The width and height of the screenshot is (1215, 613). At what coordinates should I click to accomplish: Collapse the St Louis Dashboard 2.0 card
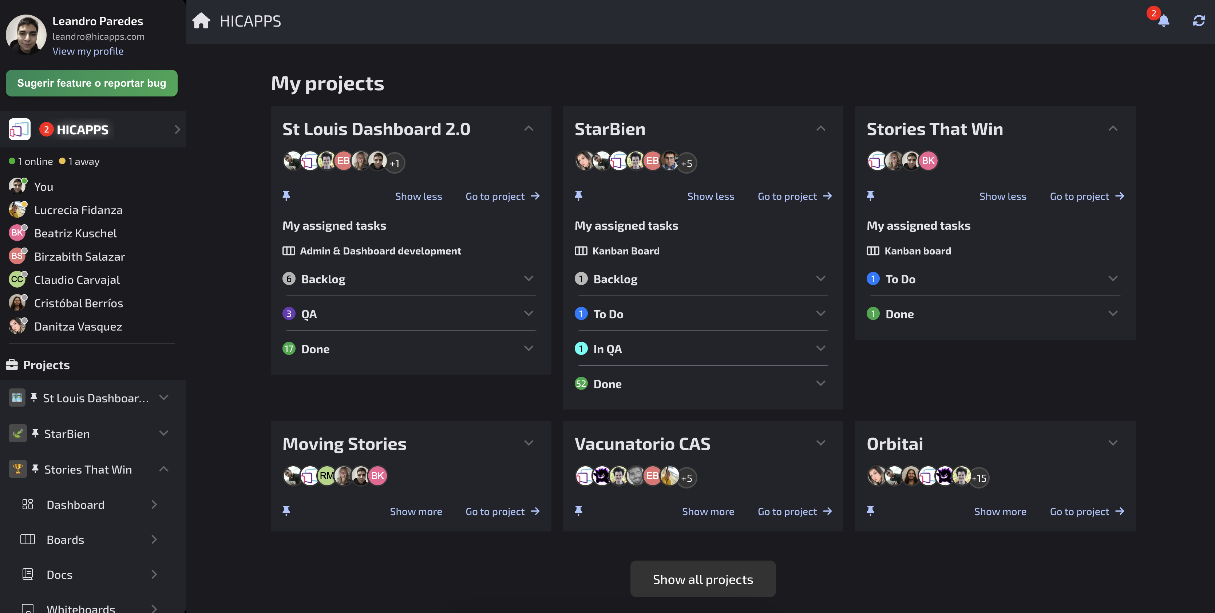(529, 128)
